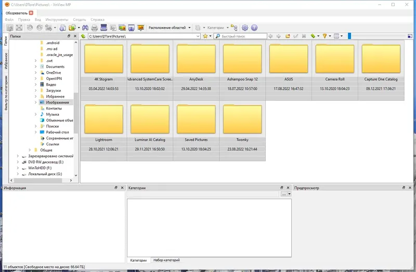The height and width of the screenshot is (272, 416).
Task: Select the Избранное vertical side tab
Action: (x=6, y=61)
